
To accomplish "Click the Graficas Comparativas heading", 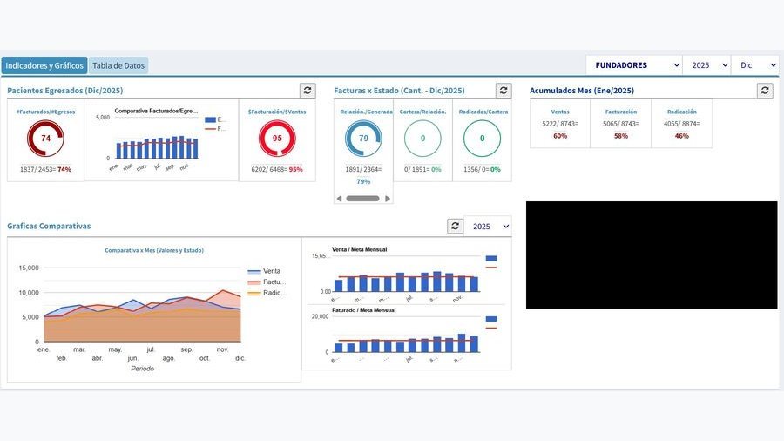I will [x=49, y=226].
